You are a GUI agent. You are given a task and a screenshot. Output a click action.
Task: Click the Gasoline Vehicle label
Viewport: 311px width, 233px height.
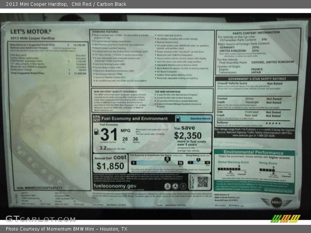[200, 118]
